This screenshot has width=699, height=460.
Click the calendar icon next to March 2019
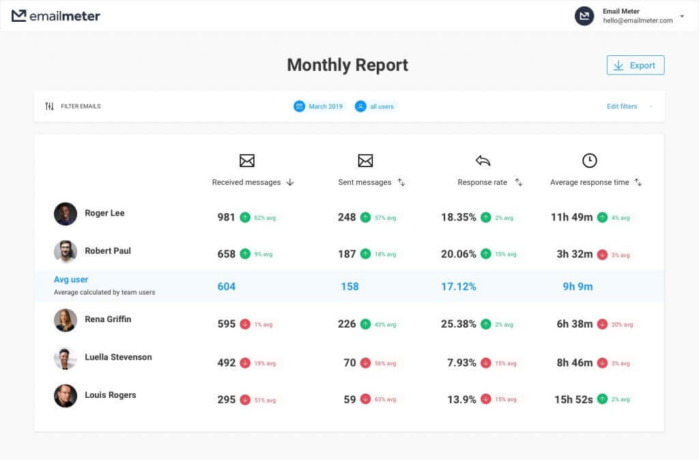point(298,106)
